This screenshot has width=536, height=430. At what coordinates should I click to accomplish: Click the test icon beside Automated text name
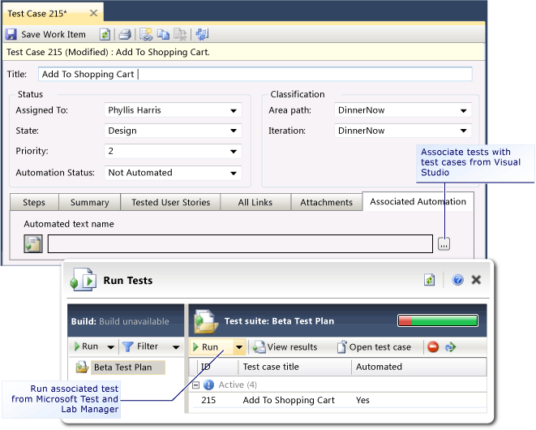coord(33,243)
